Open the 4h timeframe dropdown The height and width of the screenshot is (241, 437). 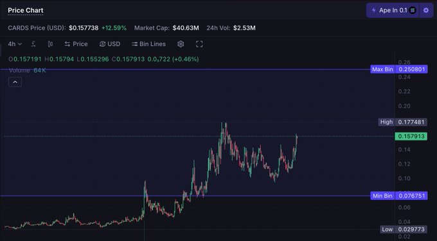15,44
